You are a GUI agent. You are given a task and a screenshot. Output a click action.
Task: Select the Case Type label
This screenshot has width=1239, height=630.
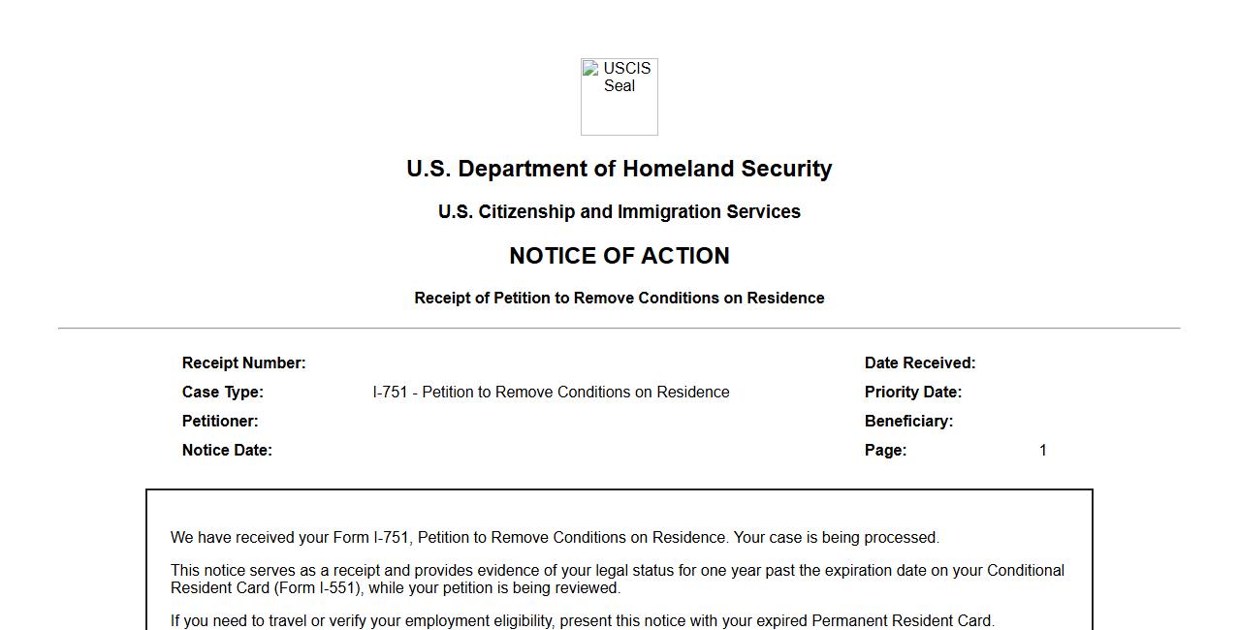pos(222,392)
